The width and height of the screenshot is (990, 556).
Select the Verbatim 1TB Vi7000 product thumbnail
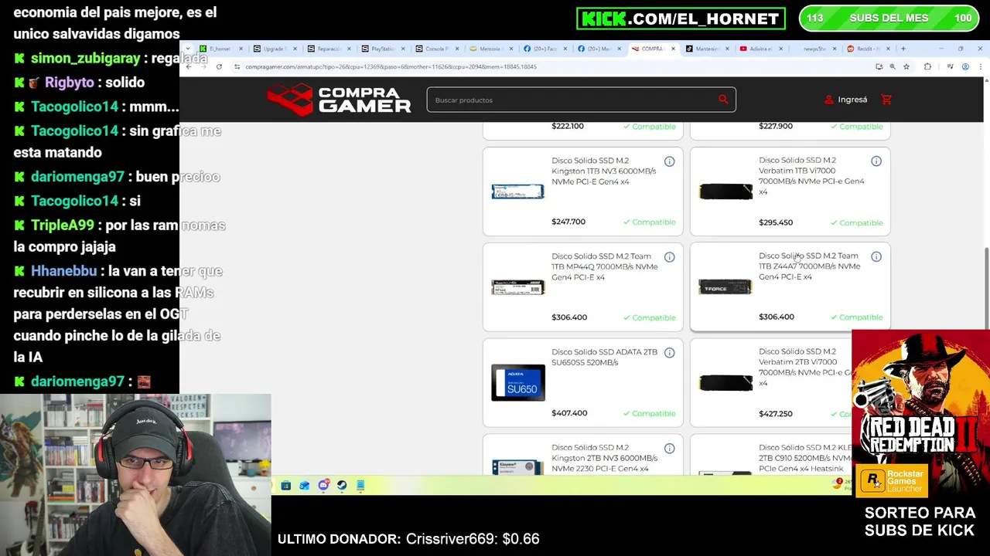pos(725,192)
